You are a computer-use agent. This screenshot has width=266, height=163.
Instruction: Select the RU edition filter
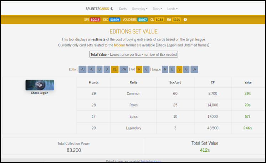click(x=82, y=69)
